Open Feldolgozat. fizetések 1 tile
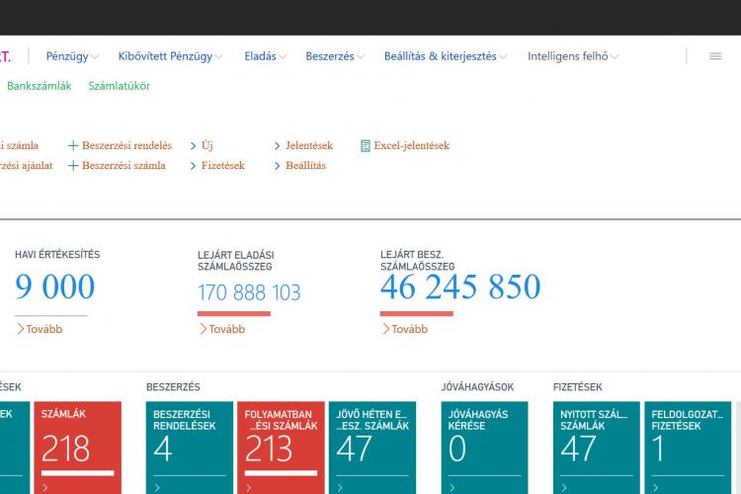This screenshot has height=494, width=741. 688,448
